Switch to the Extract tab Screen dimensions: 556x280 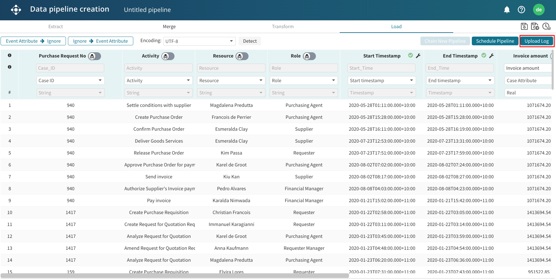click(55, 27)
